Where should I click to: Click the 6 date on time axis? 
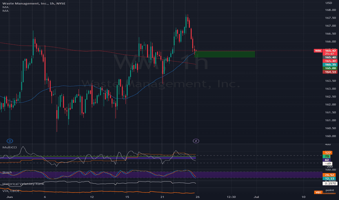[45, 197]
